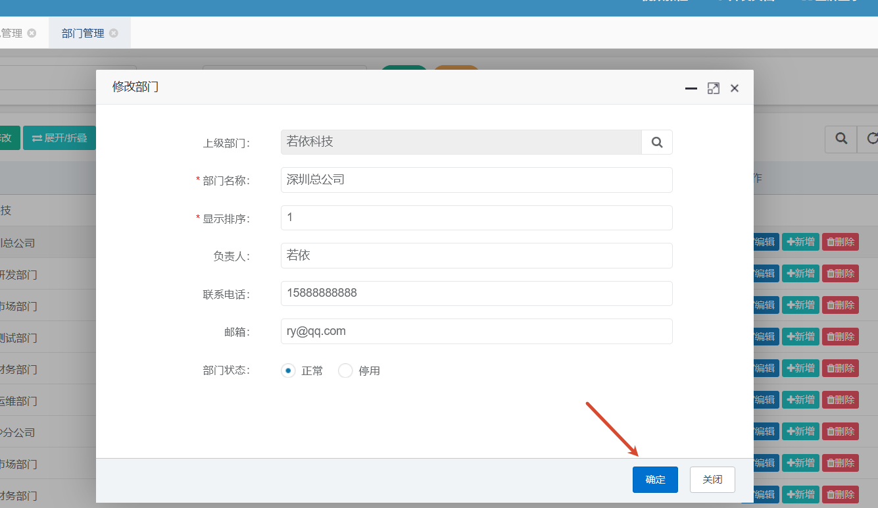Click the 联系电话 label
The image size is (878, 508).
(226, 294)
